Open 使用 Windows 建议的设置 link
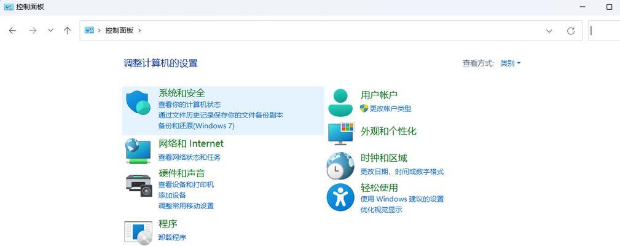620x246 pixels. (x=402, y=199)
